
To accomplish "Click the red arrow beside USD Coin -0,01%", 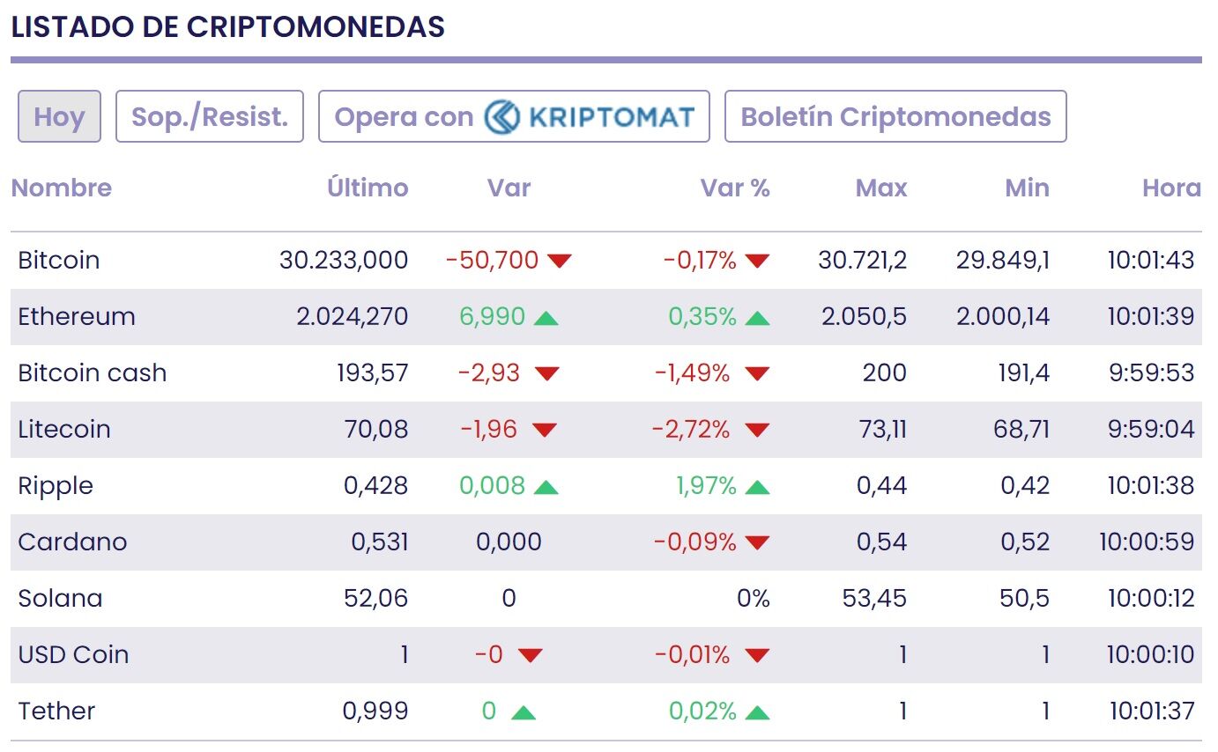I will pos(756,655).
